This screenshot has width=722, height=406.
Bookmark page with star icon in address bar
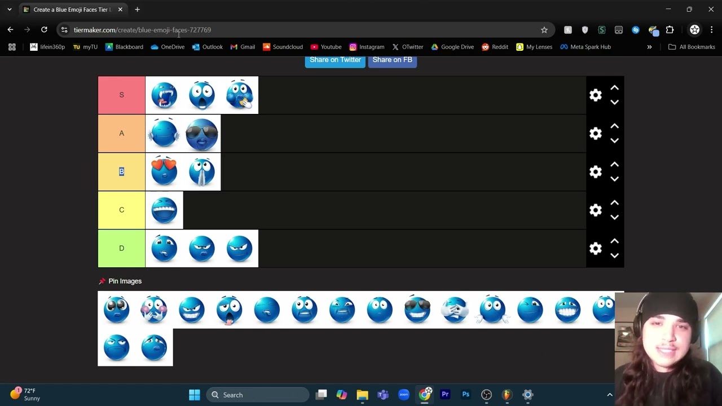(544, 30)
